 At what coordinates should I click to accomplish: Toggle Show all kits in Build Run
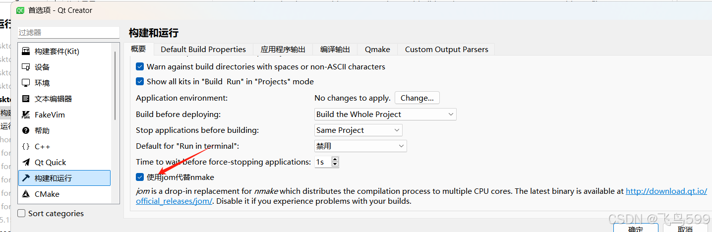coord(140,81)
